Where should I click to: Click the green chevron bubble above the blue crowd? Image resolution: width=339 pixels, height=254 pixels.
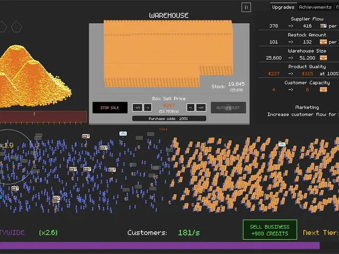coord(123,134)
